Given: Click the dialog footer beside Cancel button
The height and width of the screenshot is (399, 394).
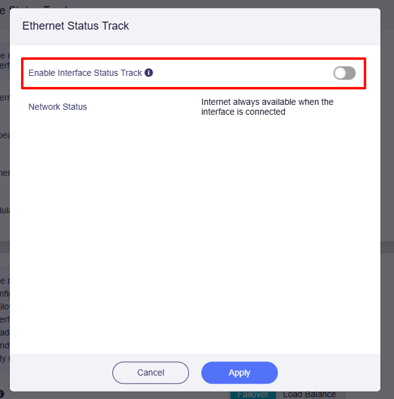Looking at the screenshot, I should pos(62,372).
